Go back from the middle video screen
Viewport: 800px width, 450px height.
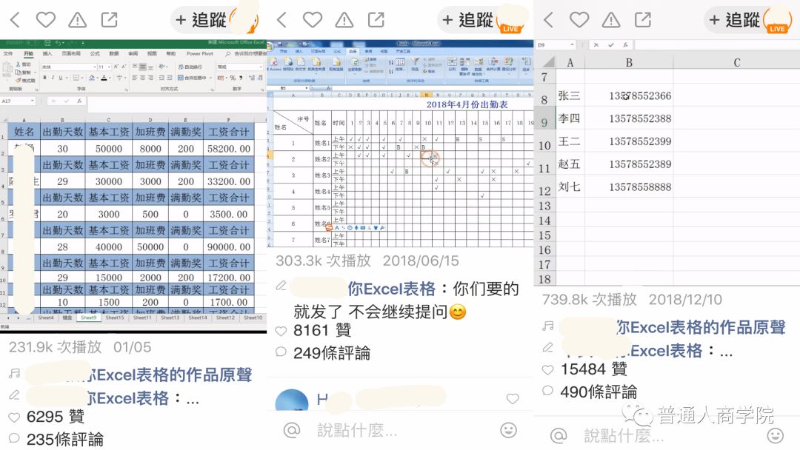click(281, 21)
